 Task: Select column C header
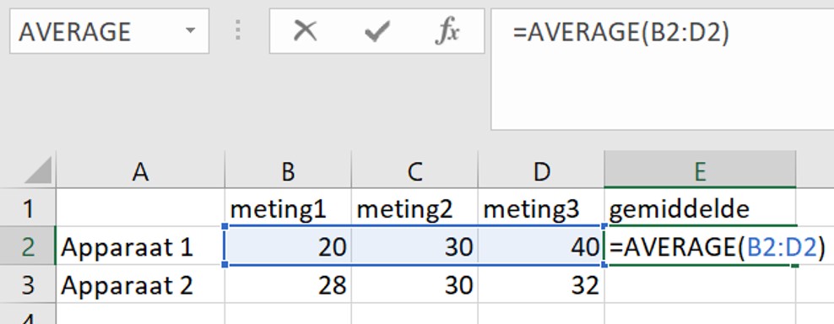click(414, 171)
